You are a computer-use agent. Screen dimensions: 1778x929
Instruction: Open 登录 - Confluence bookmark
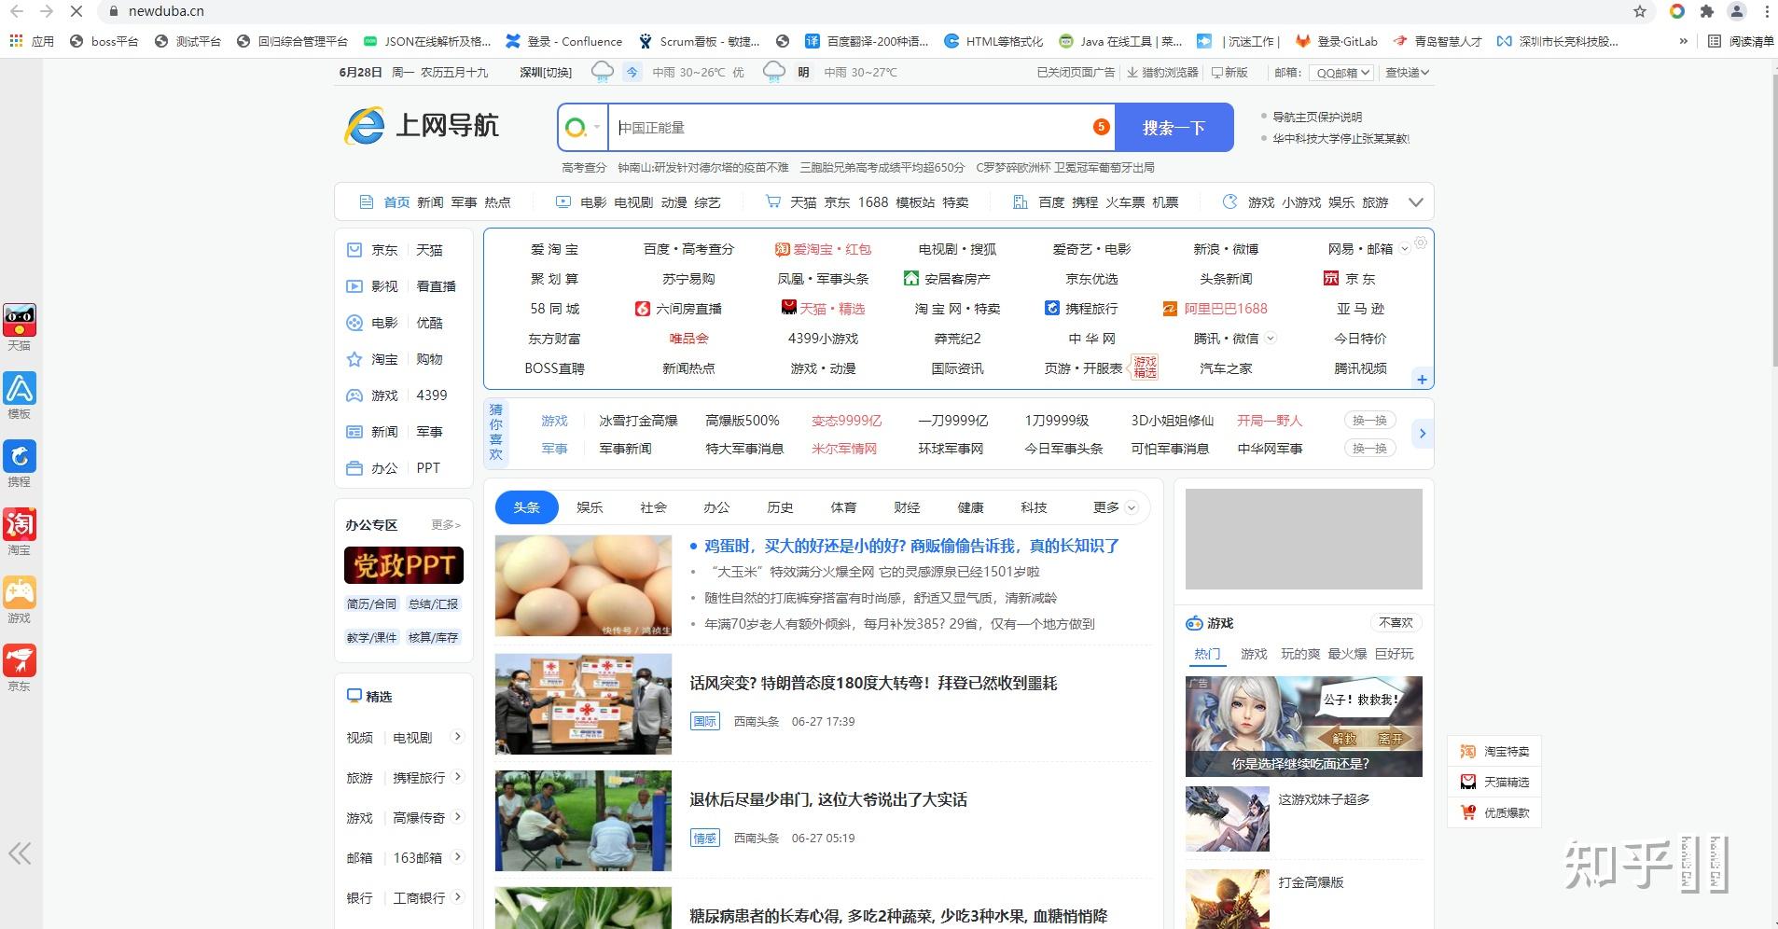tap(563, 41)
